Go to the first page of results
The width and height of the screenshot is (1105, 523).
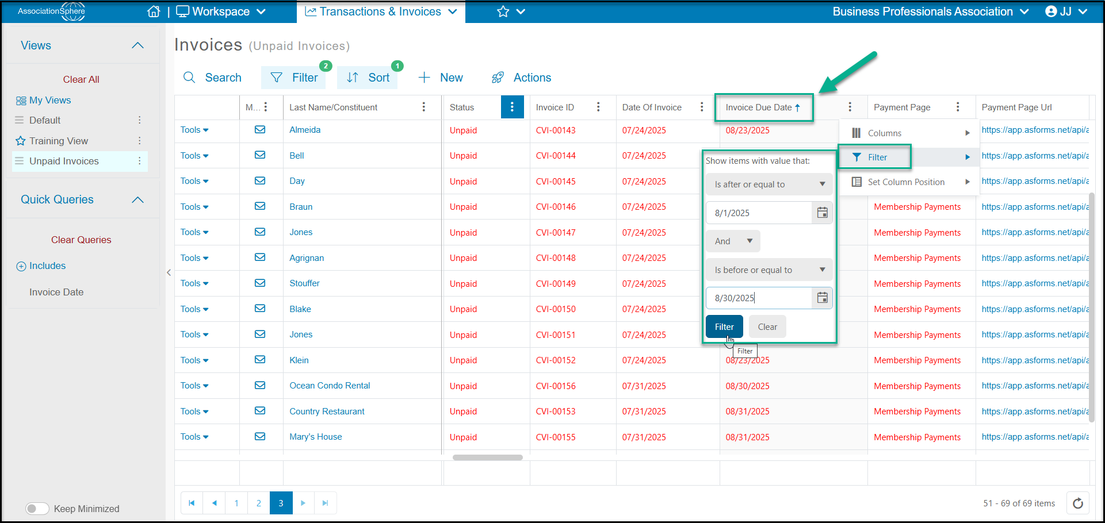[192, 503]
